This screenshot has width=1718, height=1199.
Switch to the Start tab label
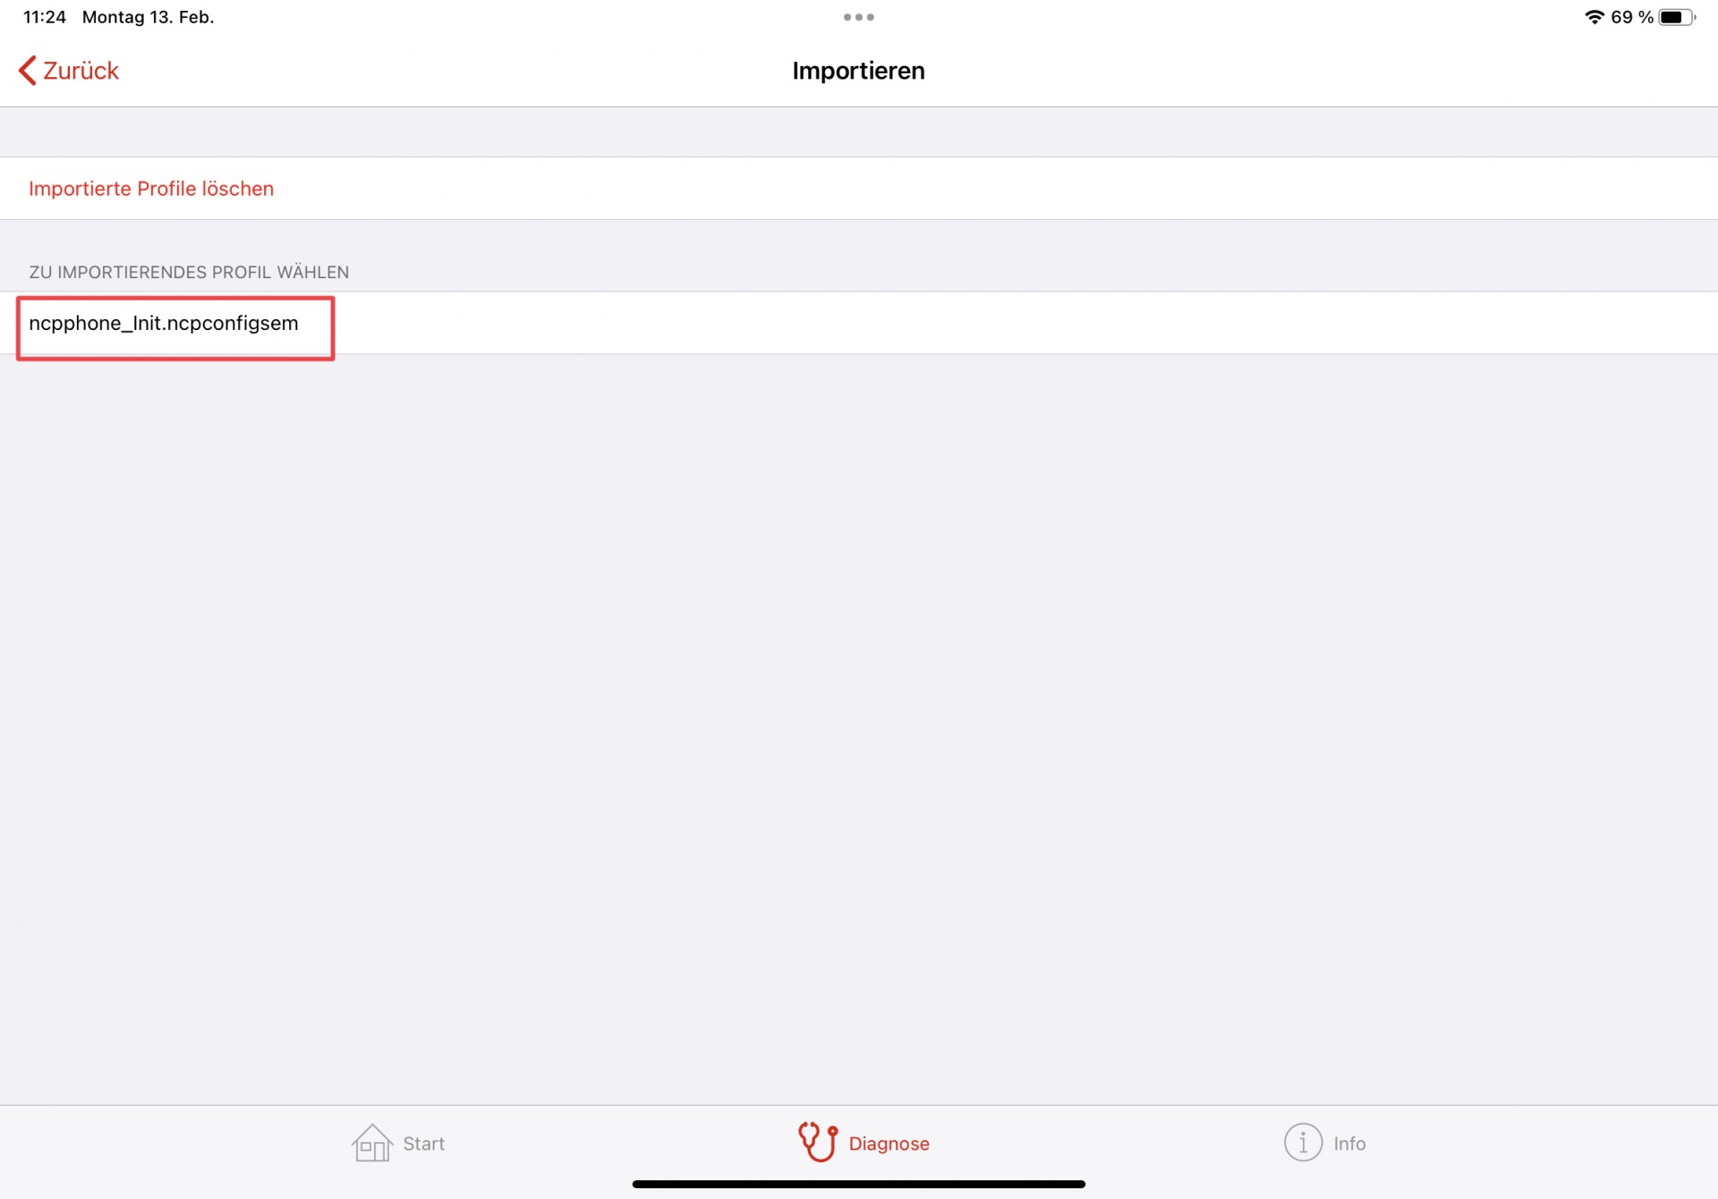[423, 1144]
